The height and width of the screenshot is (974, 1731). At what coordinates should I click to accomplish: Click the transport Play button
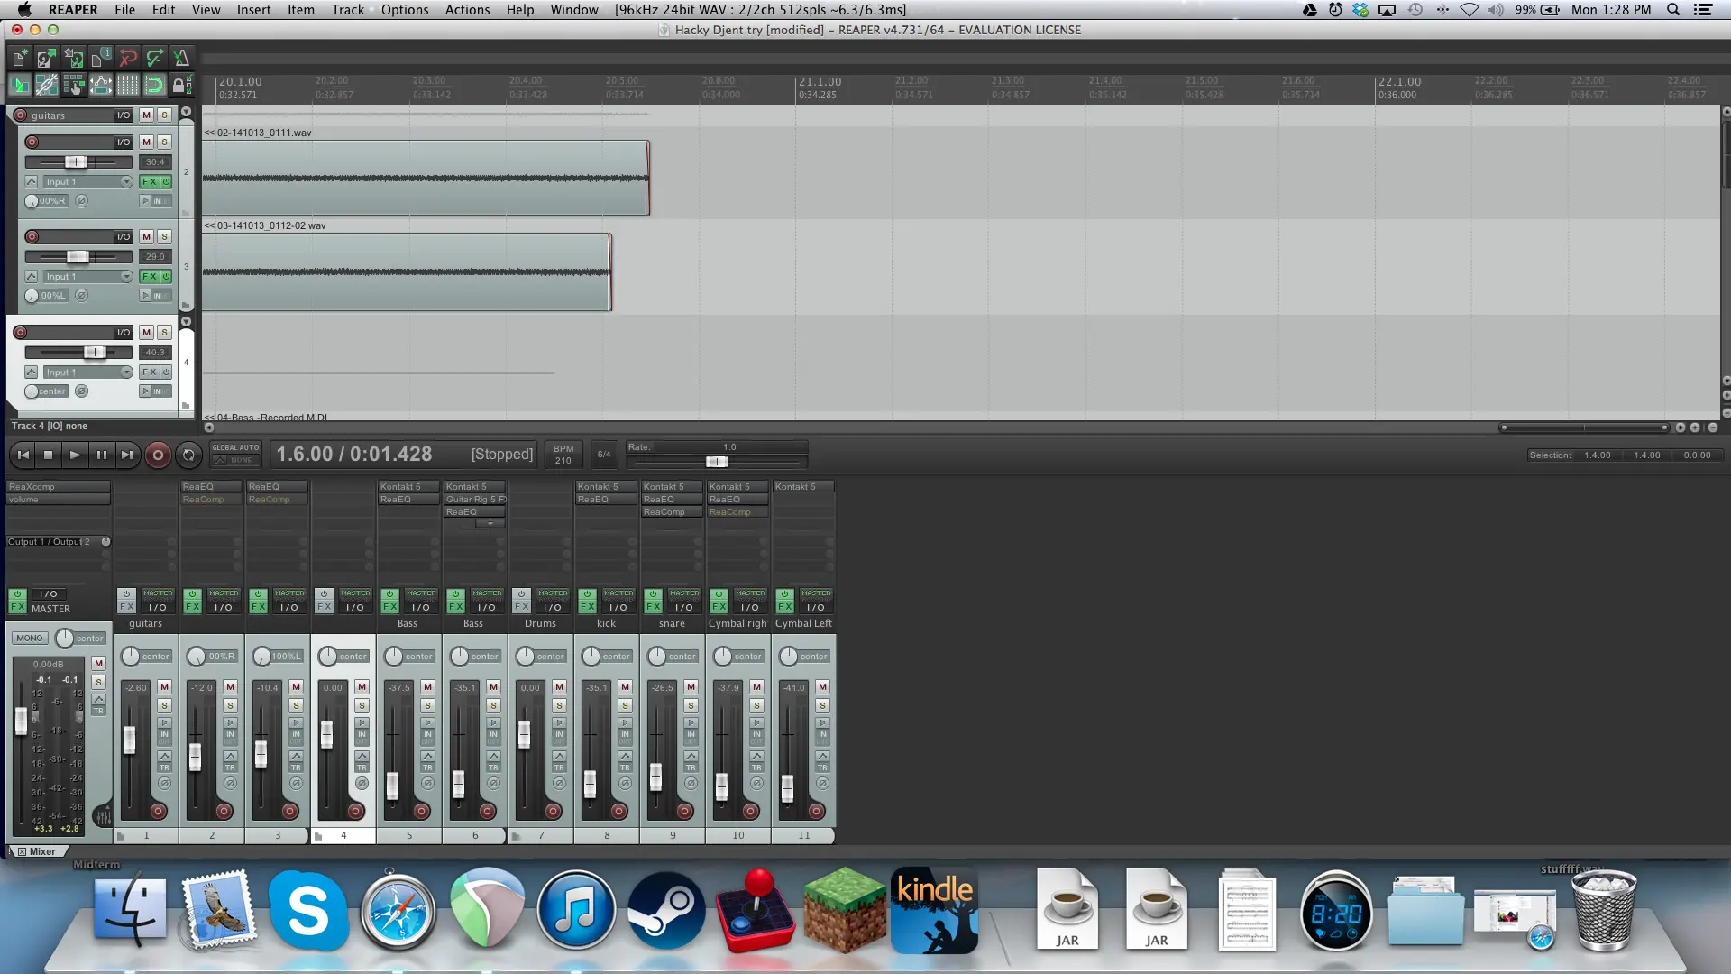point(75,455)
